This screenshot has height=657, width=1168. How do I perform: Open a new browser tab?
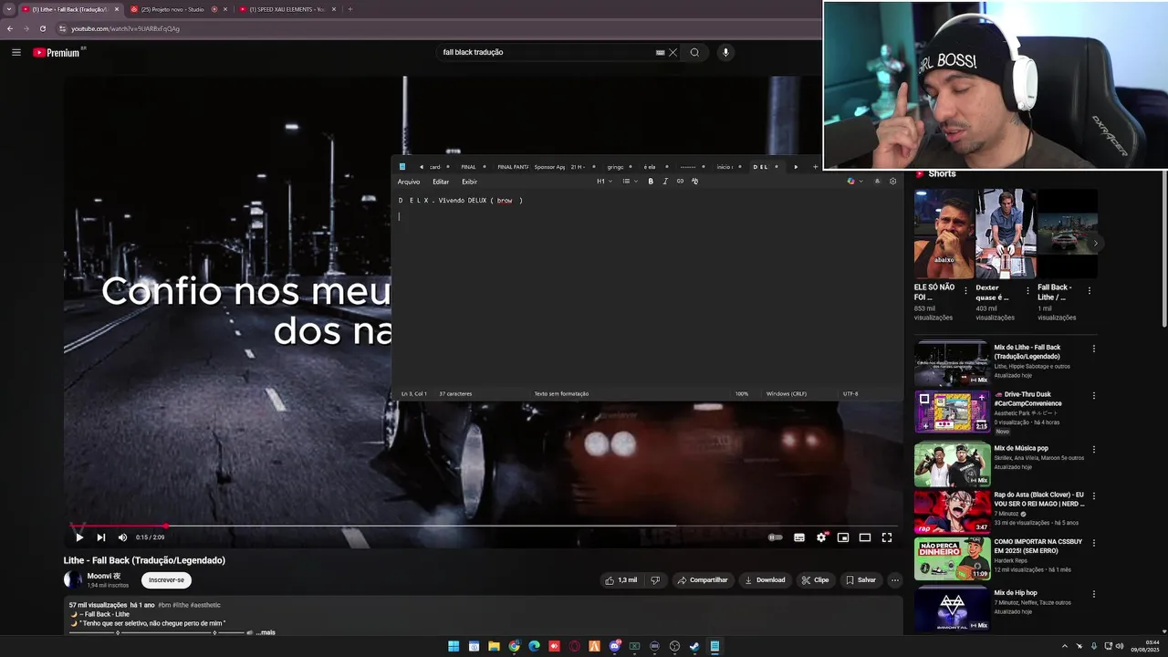[x=350, y=9]
